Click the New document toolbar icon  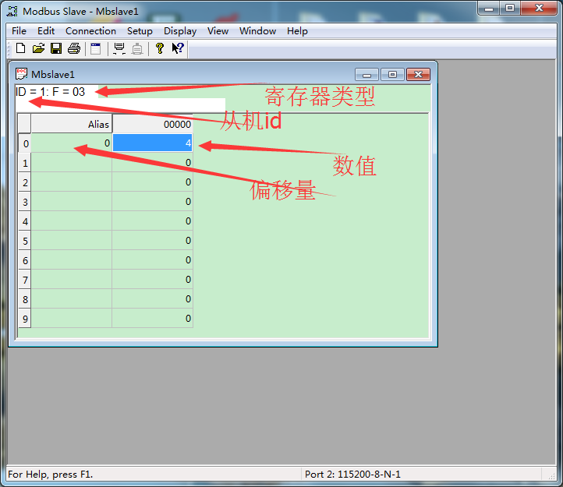(21, 48)
